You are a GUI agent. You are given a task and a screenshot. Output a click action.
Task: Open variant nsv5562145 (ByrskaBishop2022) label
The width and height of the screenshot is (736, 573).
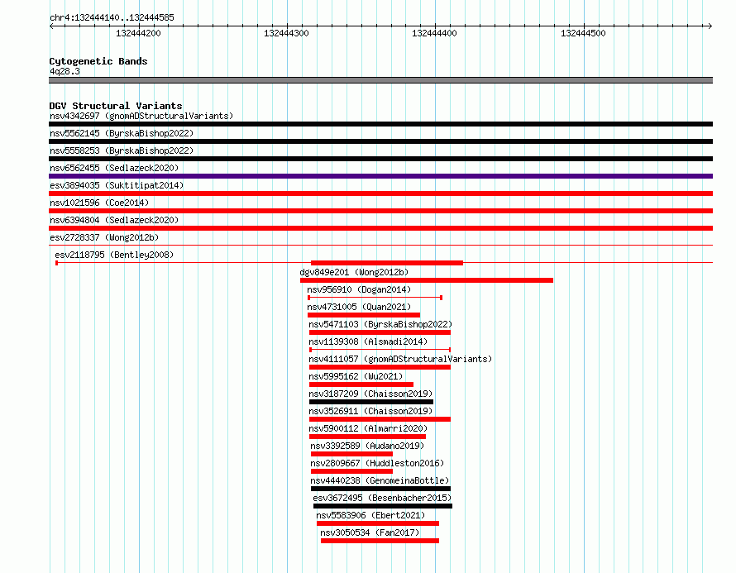click(x=122, y=133)
